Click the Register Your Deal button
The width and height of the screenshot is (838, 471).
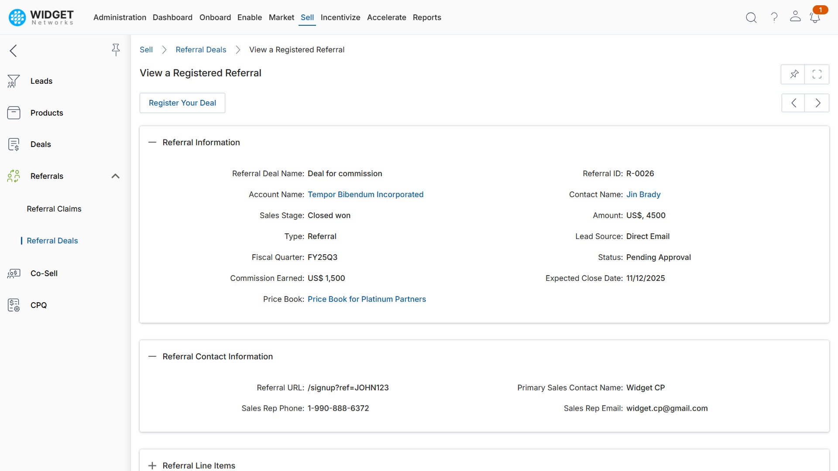[x=182, y=103]
